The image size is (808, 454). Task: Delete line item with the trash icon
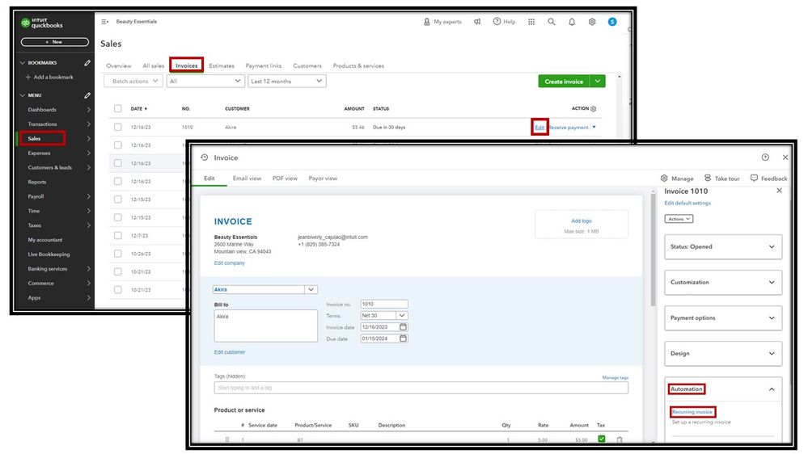coord(620,439)
